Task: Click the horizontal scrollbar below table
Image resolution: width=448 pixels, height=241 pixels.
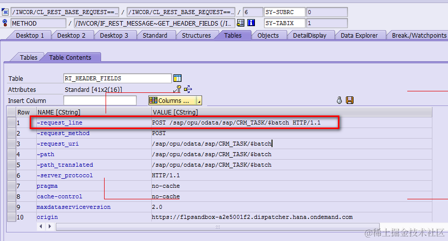Action: point(217,227)
